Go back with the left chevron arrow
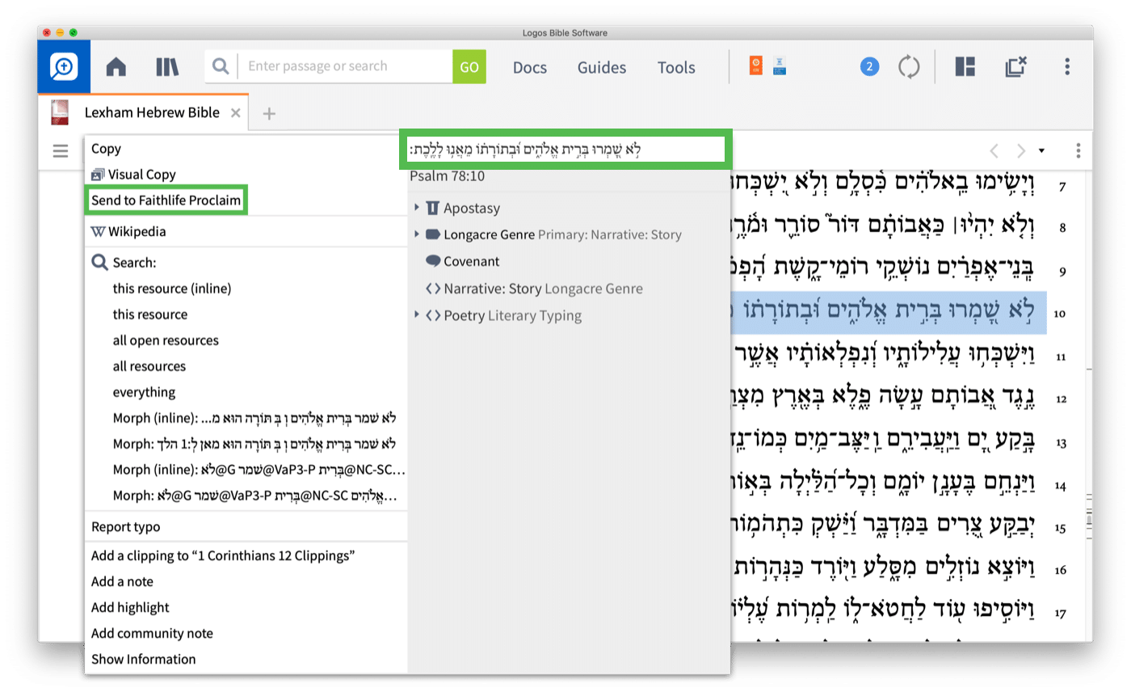The width and height of the screenshot is (1131, 692). click(994, 150)
